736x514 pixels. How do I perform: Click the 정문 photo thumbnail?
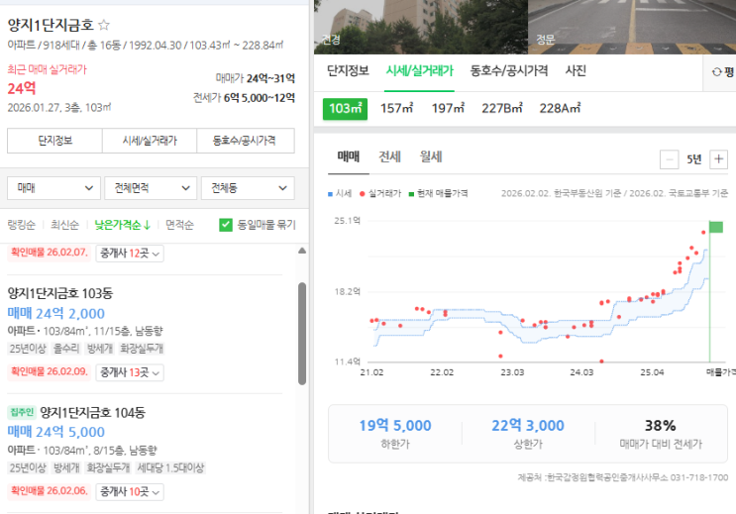(x=632, y=27)
